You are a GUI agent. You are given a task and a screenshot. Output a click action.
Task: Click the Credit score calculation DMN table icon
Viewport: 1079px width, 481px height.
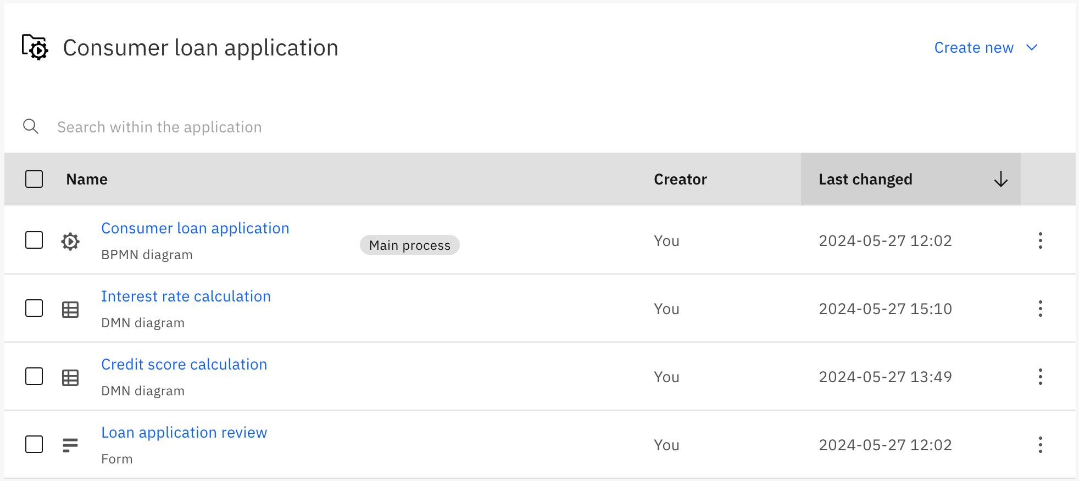70,378
